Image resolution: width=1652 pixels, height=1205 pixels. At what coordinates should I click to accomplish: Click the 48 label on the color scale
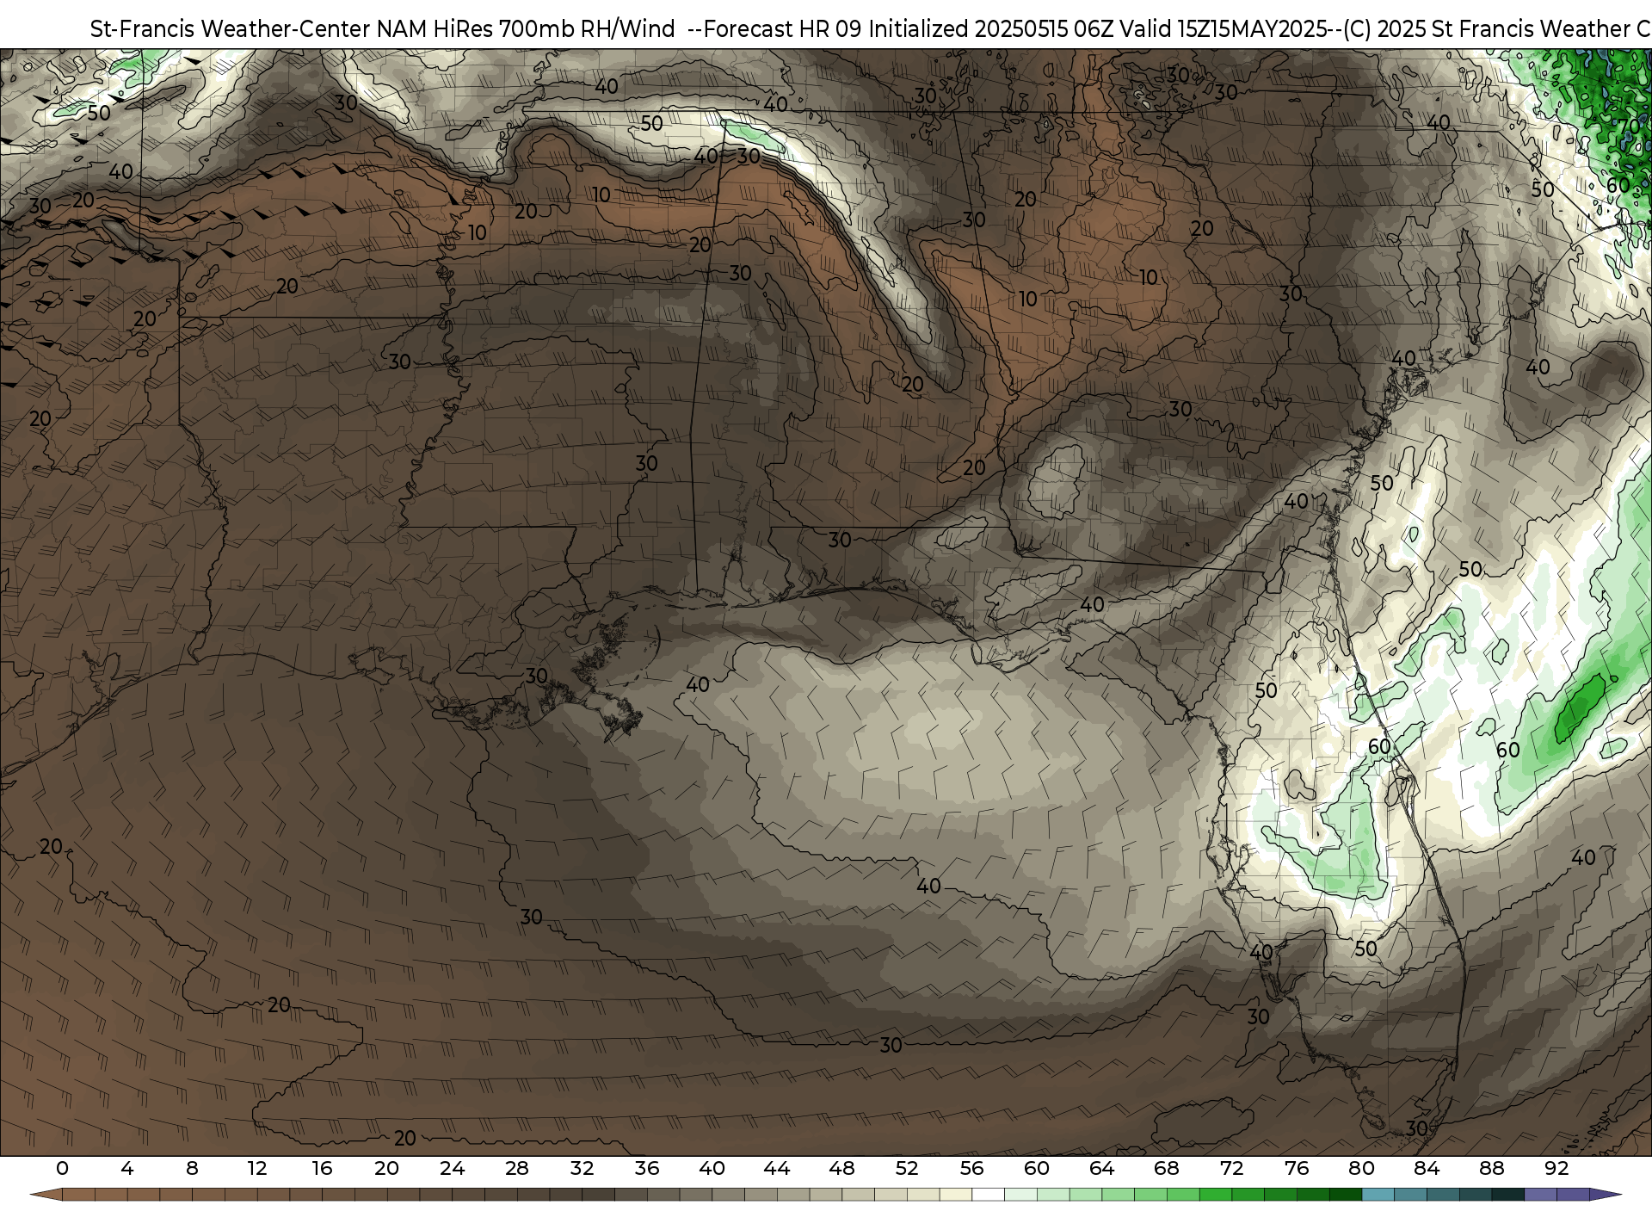tap(841, 1168)
